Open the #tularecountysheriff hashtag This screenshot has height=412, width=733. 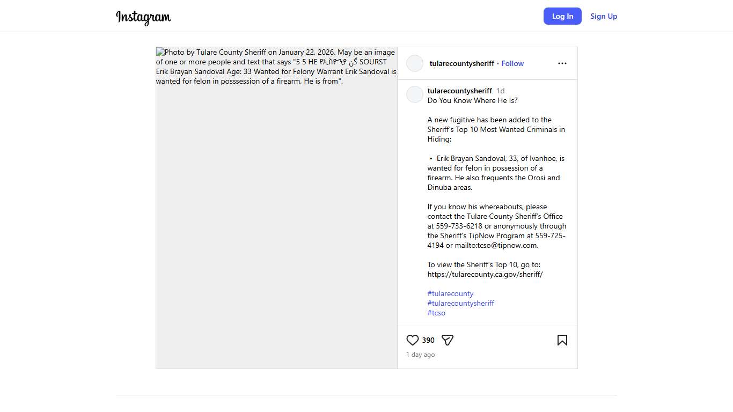pos(460,303)
